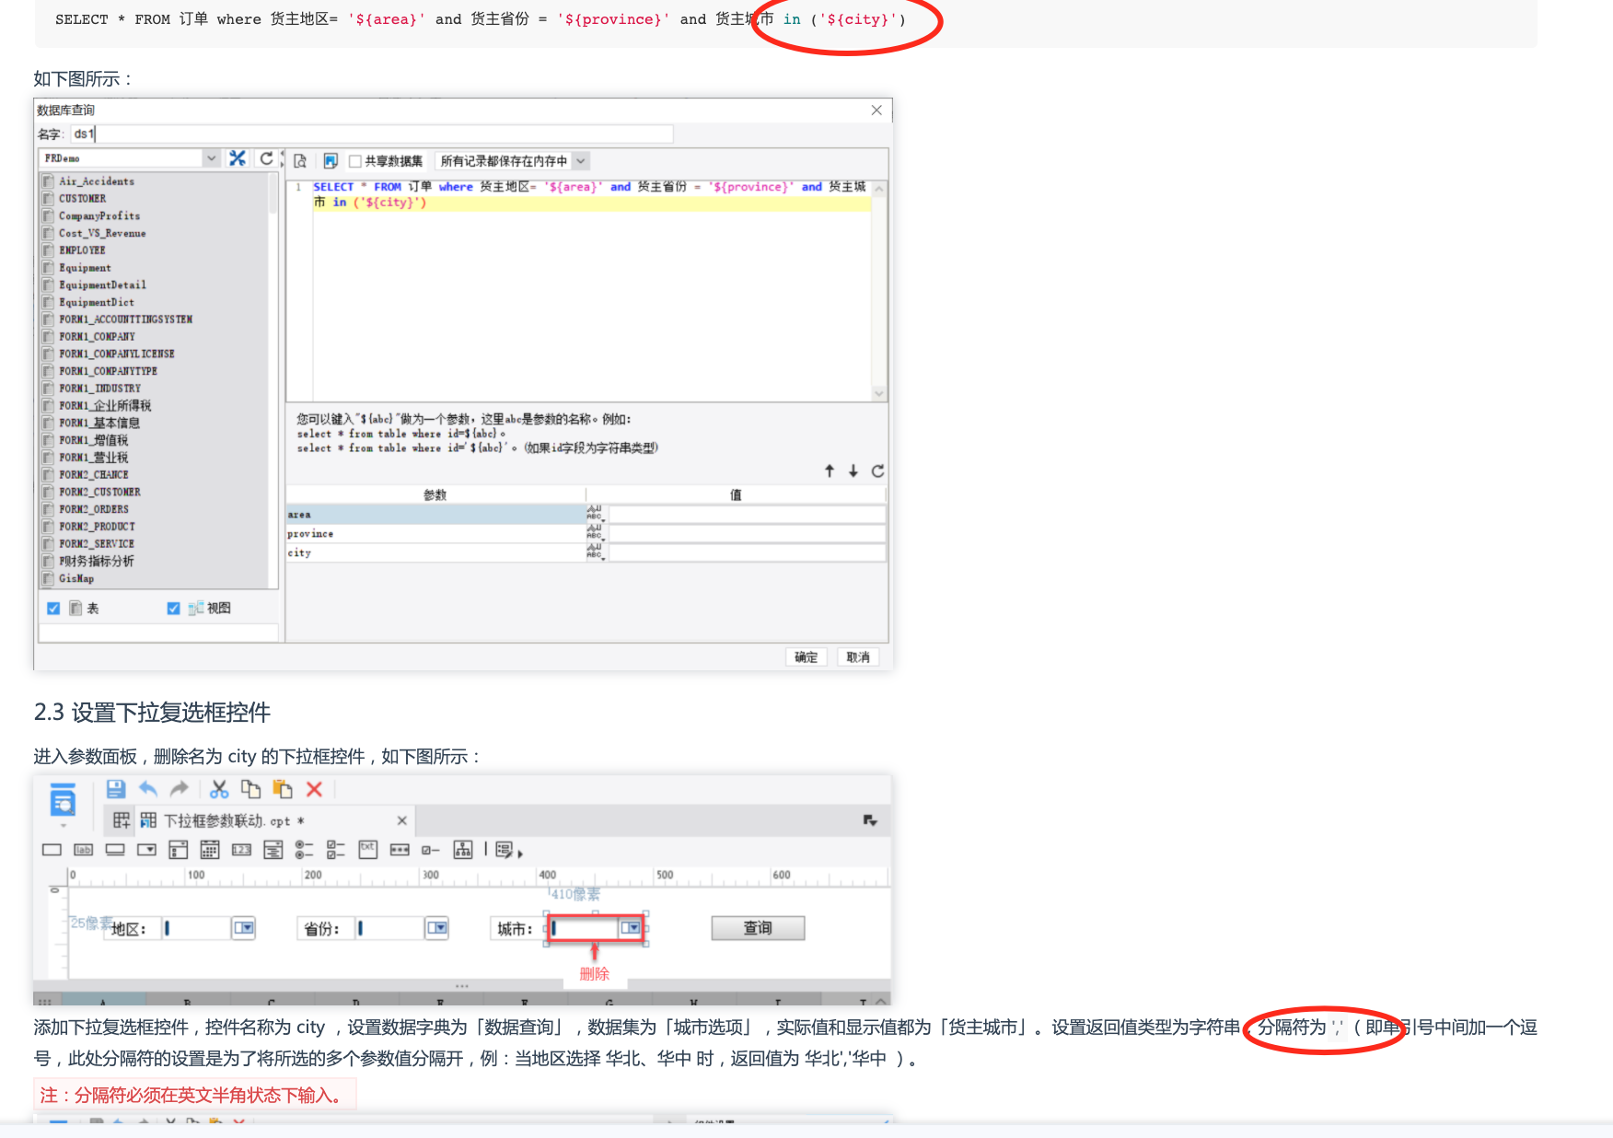
Task: Select the single checkbox widget icon
Action: point(430,850)
